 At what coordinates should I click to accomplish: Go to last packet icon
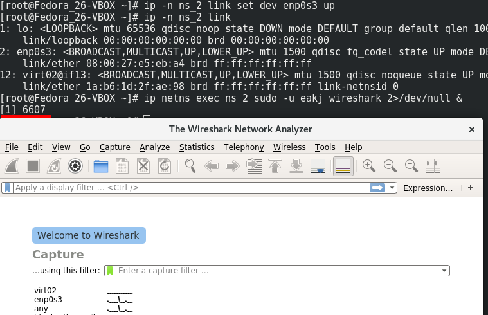296,166
